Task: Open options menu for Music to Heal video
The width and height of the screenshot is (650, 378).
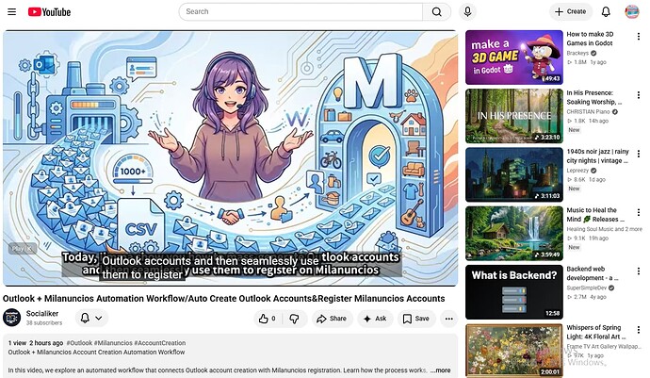Action: 639,212
